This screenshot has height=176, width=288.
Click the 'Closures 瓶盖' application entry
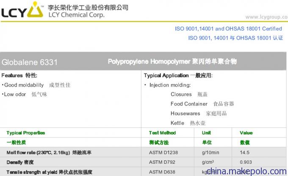coord(189,95)
